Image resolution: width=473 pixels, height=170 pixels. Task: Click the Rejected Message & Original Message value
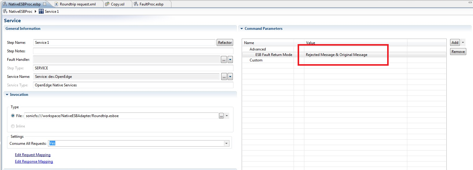pyautogui.click(x=336, y=55)
